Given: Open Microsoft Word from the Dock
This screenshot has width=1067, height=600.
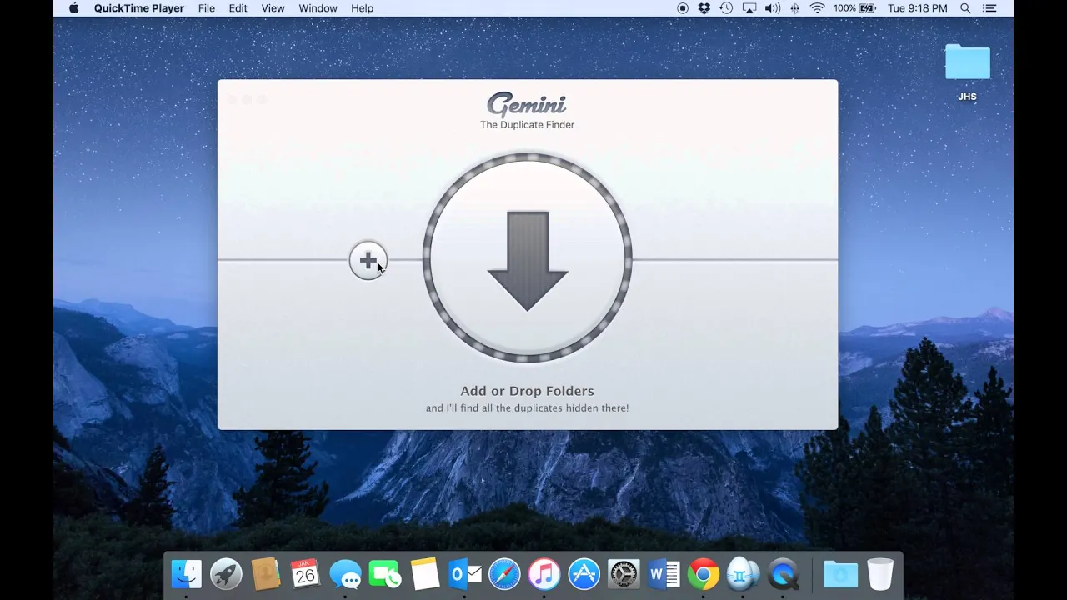Looking at the screenshot, I should tap(664, 574).
